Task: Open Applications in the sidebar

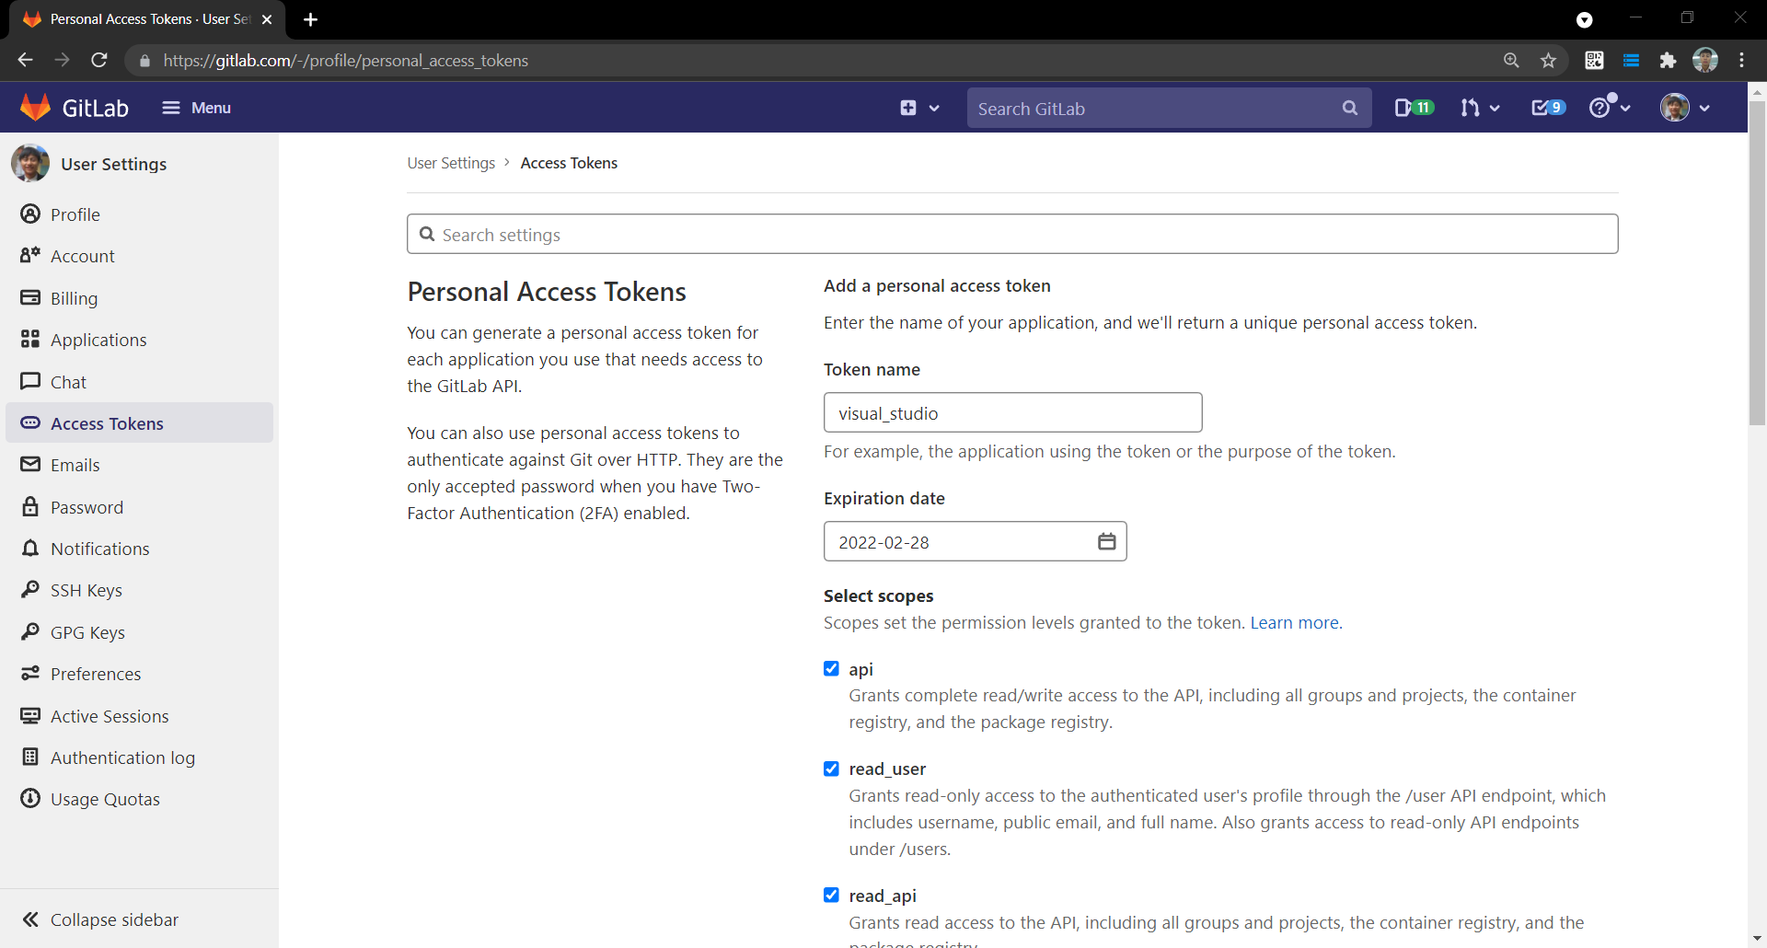Action: click(x=98, y=340)
